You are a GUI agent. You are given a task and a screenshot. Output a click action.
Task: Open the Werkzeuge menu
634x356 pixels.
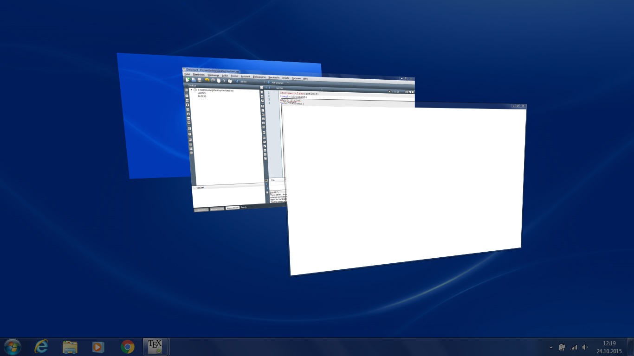[213, 75]
